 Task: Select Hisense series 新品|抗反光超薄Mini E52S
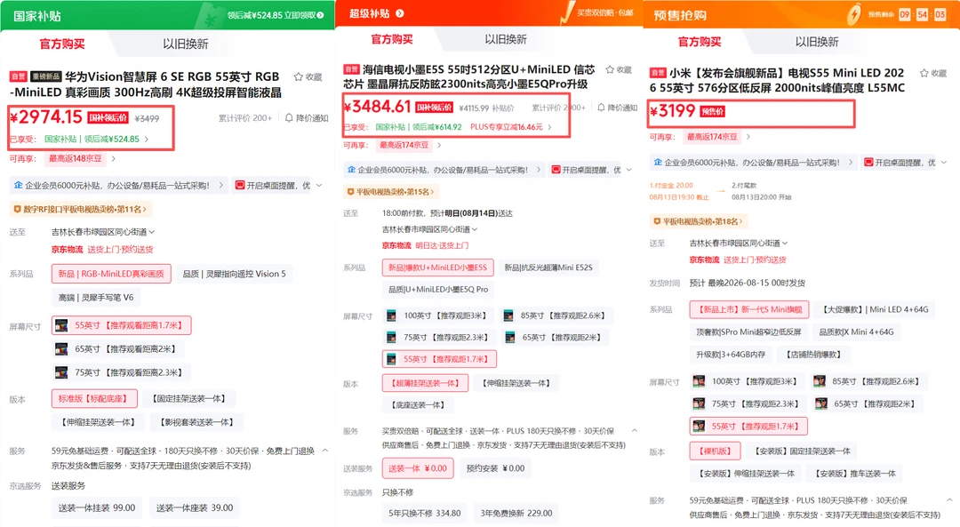[548, 267]
